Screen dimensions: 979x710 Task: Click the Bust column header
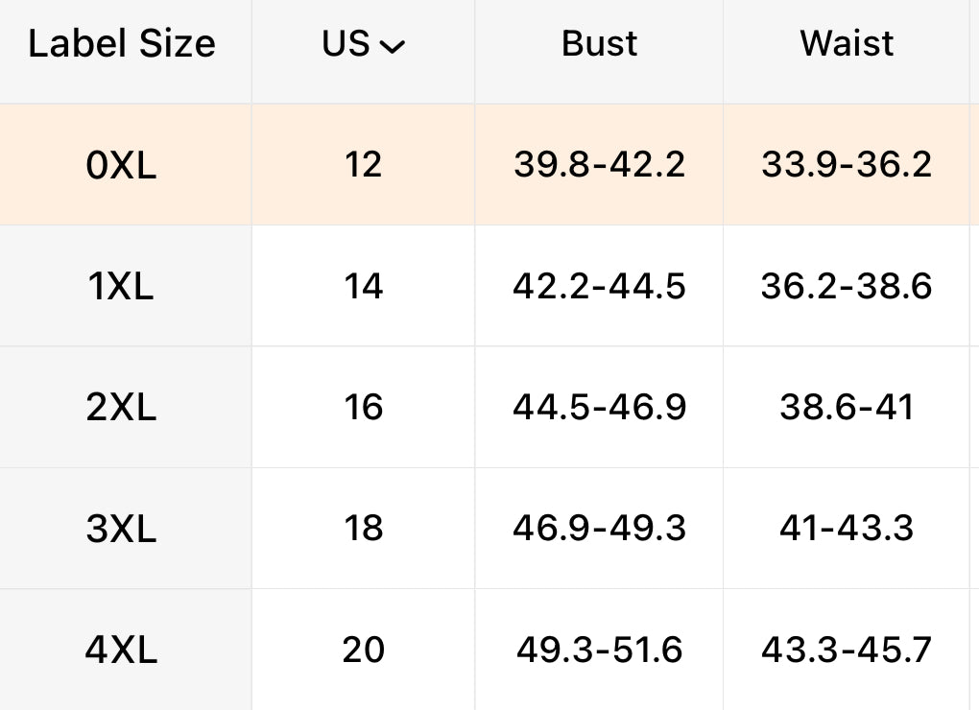[x=600, y=44]
